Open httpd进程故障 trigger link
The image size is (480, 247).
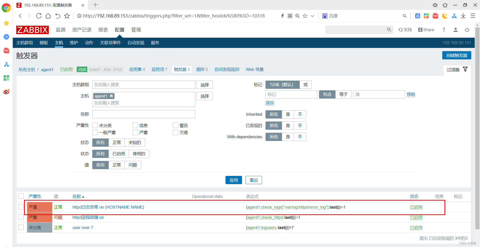88,217
